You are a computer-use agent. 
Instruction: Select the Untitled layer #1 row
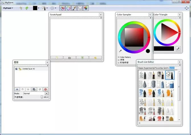tap(31, 69)
